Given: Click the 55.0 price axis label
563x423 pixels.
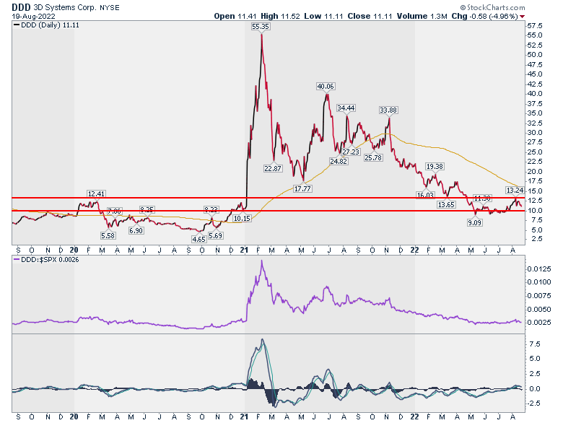Looking at the screenshot, I should click(x=535, y=35).
